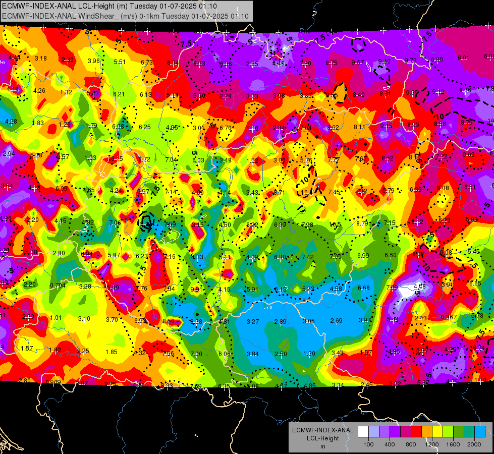Viewport: 494px width, 454px height.
Task: Click the legend tick label '1600'
Action: tap(453, 444)
